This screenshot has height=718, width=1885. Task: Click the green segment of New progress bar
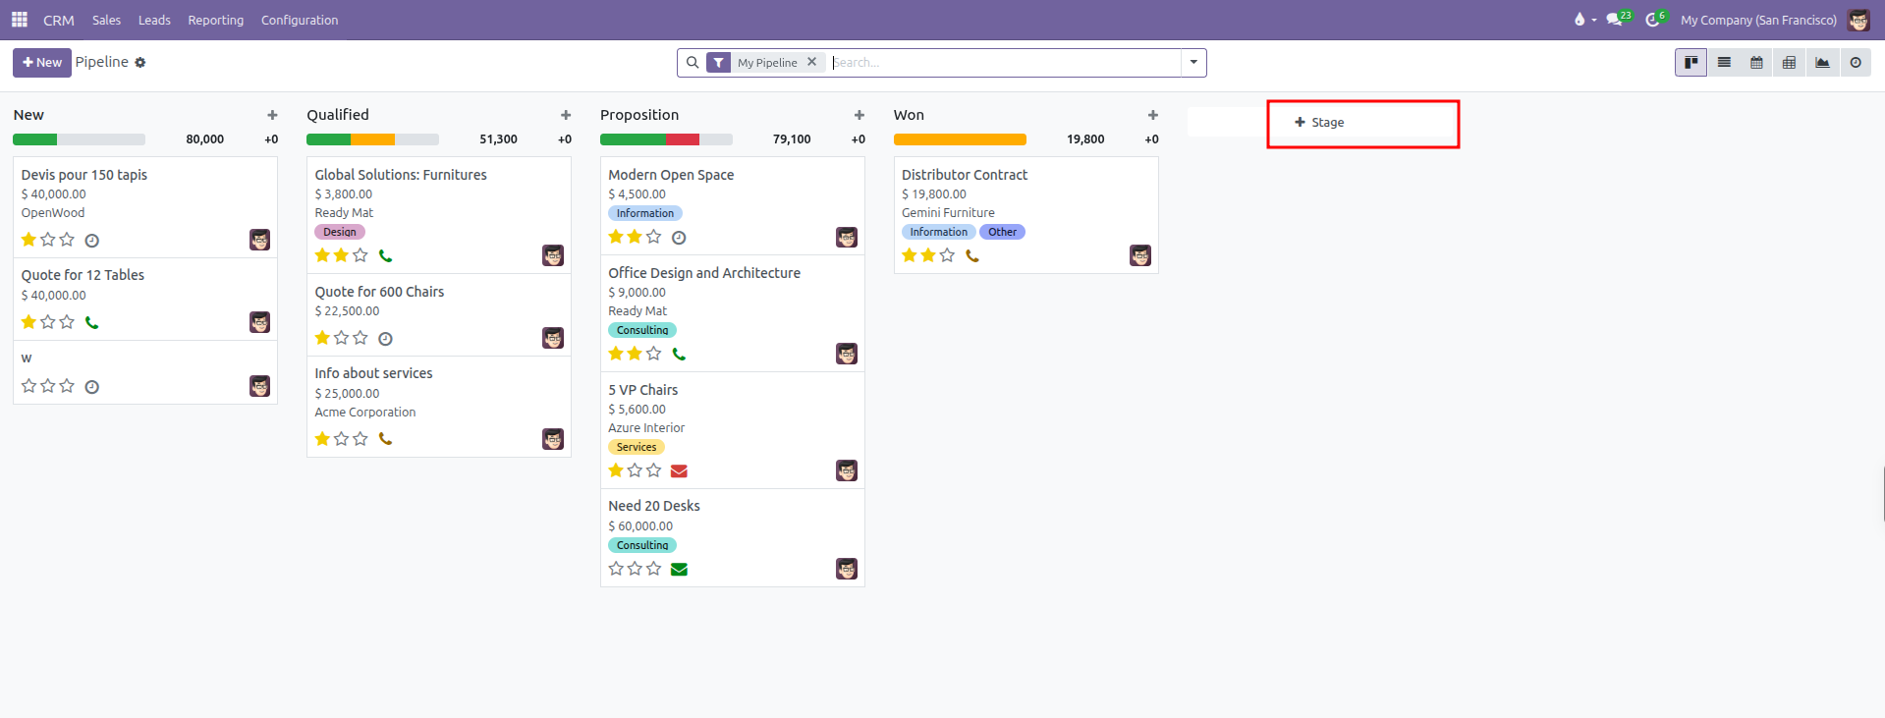coord(35,139)
